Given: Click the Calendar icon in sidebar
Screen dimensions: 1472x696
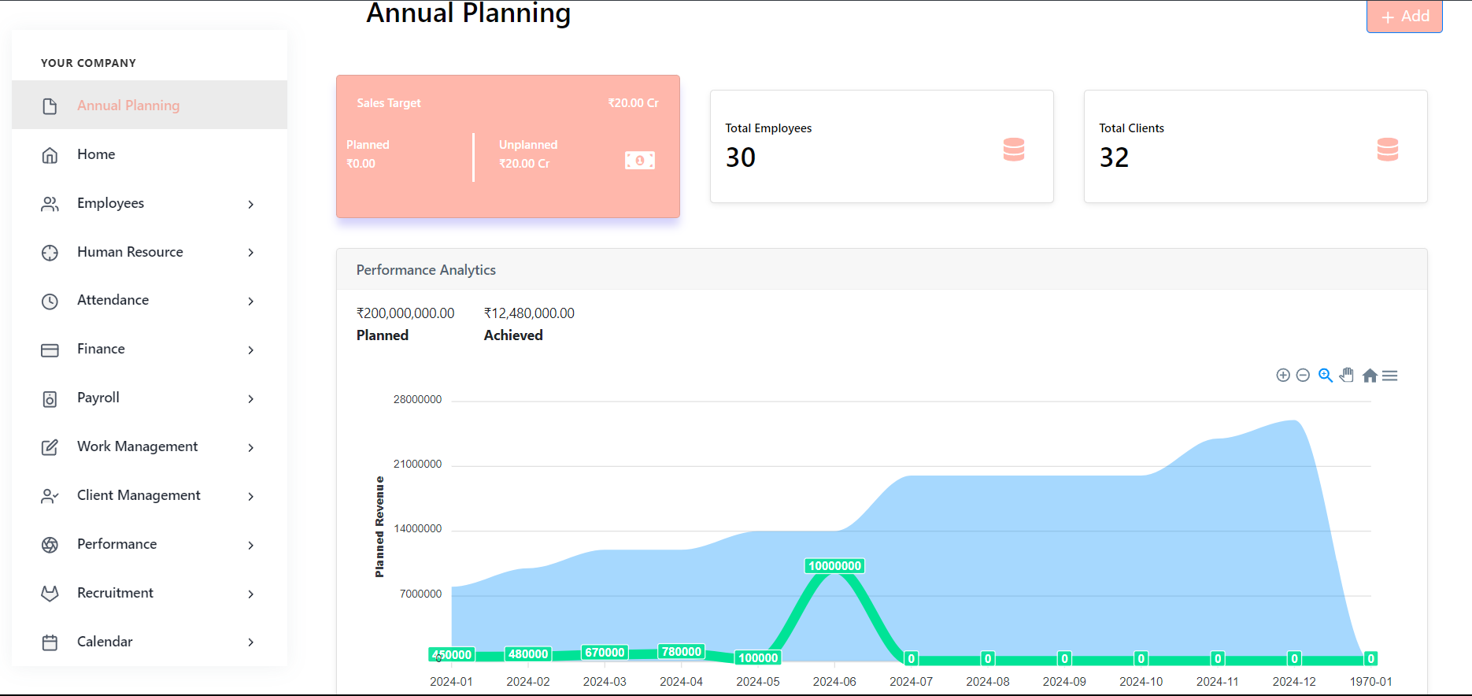Looking at the screenshot, I should tap(50, 642).
